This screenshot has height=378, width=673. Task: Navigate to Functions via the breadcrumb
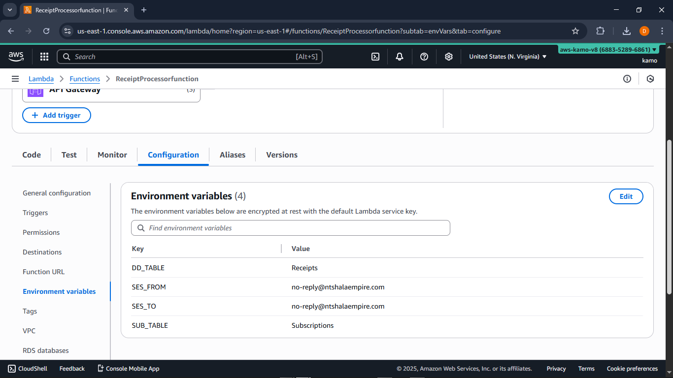(x=85, y=79)
